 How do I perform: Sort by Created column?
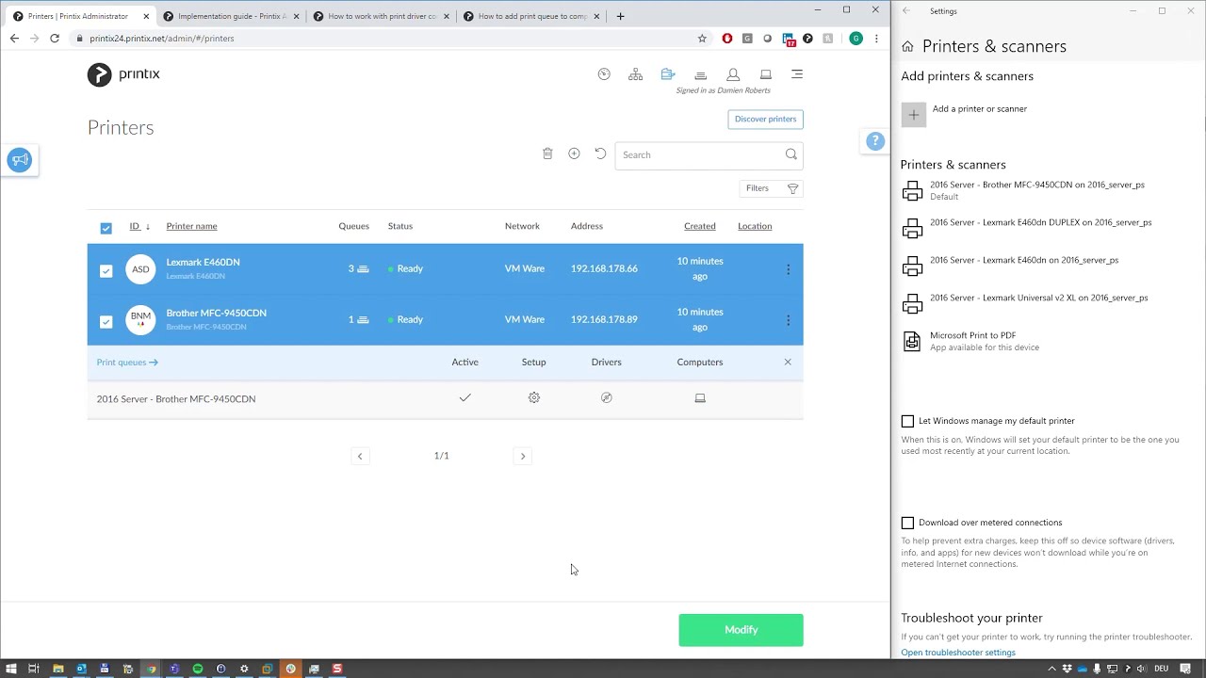[x=700, y=226]
